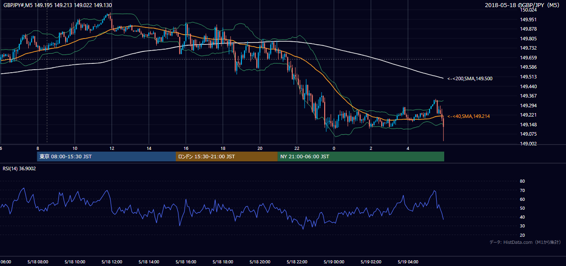Click price axis label 149.367
This screenshot has height=266, width=566.
pyautogui.click(x=528, y=96)
